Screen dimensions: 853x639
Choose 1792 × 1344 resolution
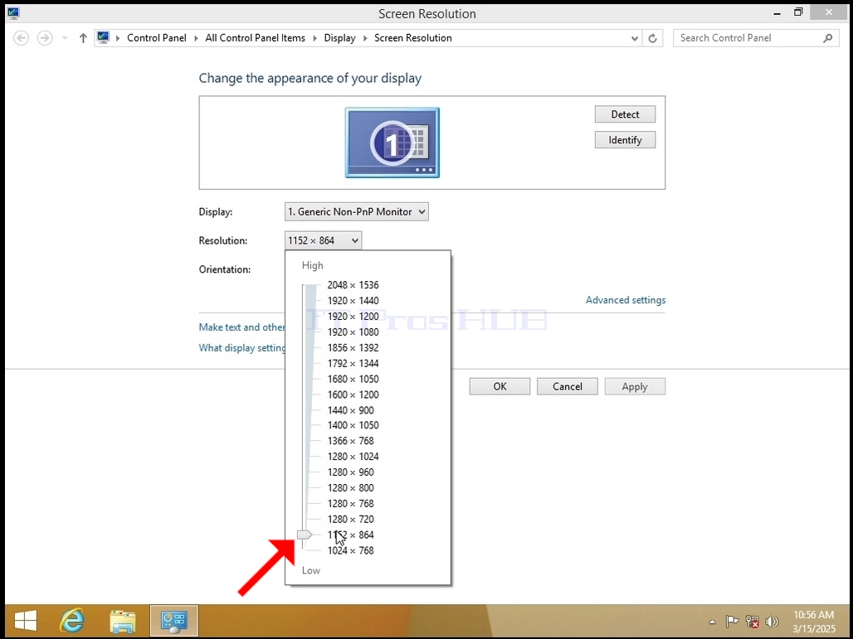coord(353,364)
